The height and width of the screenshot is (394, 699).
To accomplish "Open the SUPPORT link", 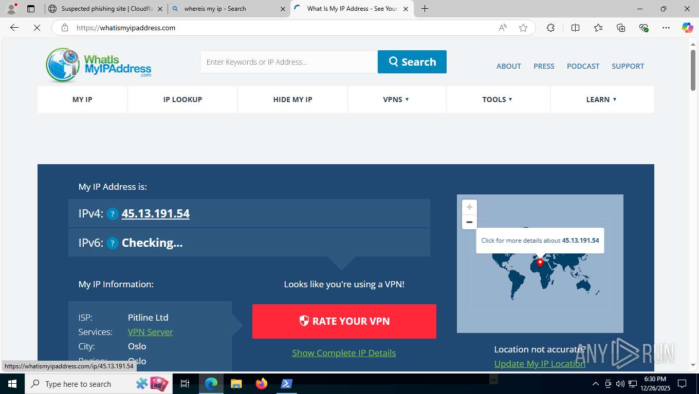I will point(628,66).
